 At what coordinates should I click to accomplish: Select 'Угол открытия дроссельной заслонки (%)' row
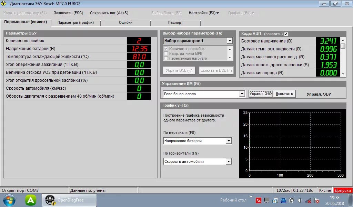pos(78,80)
